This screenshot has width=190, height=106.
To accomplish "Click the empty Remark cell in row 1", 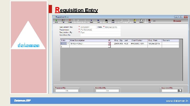I will 170,43.
